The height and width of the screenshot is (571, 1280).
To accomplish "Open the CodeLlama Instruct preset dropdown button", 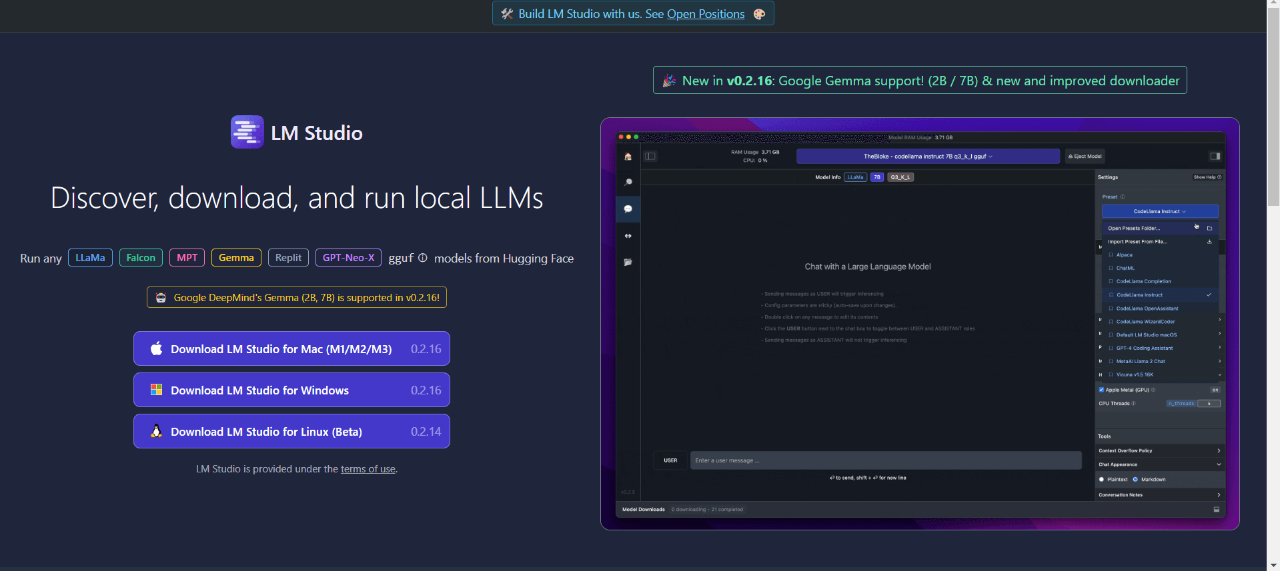I will coord(1160,211).
